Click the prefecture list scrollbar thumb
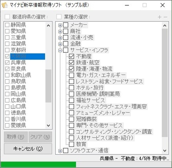The height and width of the screenshot is (168, 172). (x=48, y=86)
